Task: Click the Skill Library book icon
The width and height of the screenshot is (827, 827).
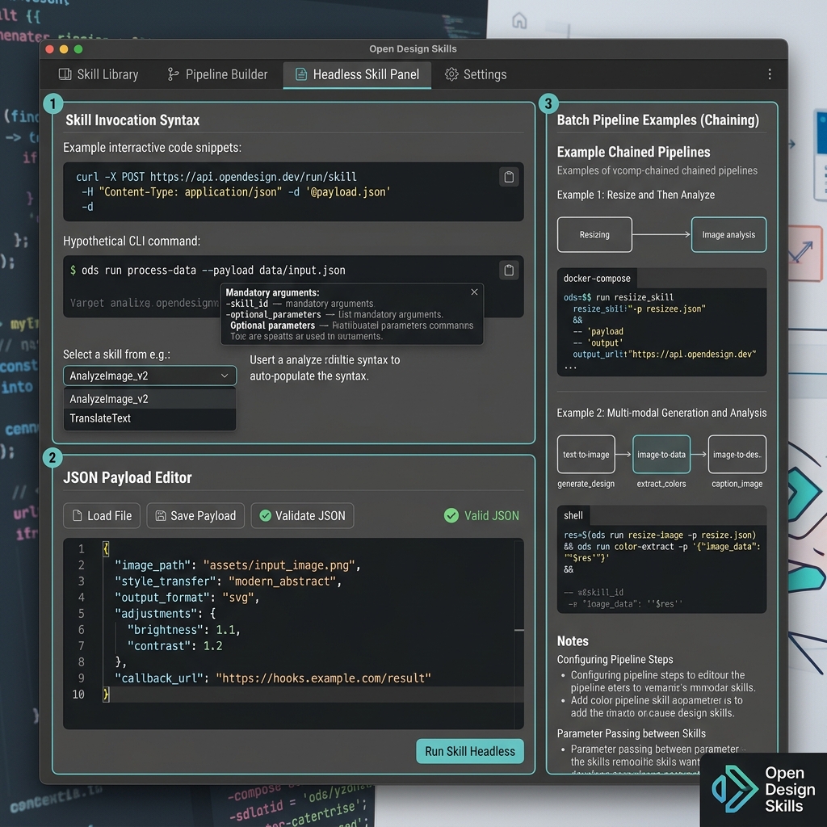Action: (x=65, y=74)
